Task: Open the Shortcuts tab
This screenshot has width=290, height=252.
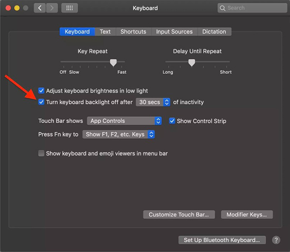Action: coord(133,31)
